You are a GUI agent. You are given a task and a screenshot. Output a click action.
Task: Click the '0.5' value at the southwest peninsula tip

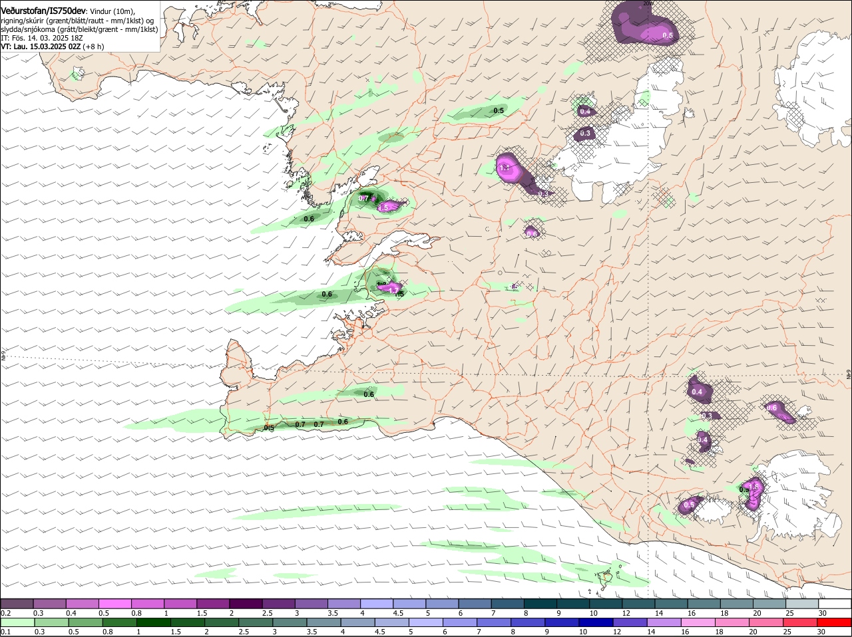269,428
